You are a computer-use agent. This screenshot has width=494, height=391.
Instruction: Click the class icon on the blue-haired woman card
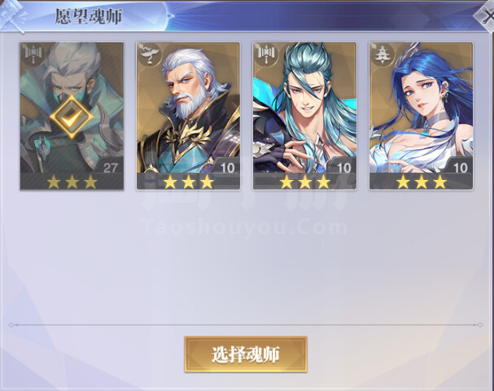click(382, 55)
